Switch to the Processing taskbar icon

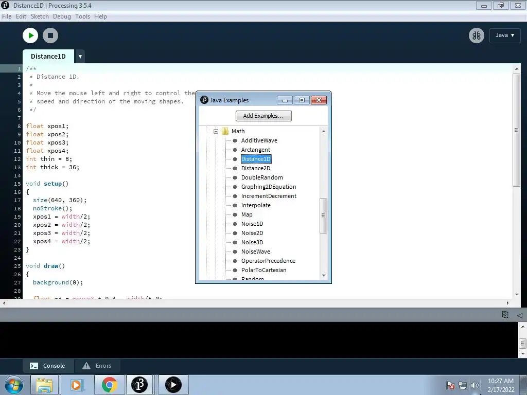coord(139,385)
